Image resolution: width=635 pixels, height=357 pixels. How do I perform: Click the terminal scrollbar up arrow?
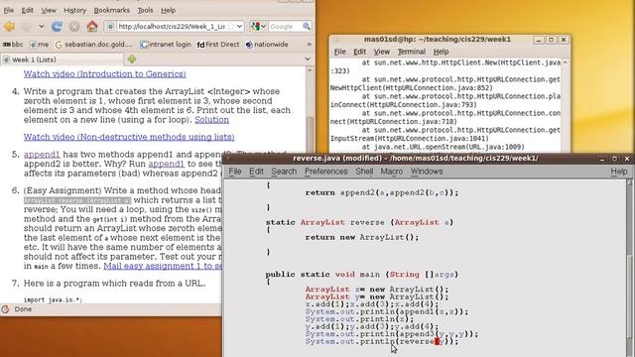tap(566, 62)
